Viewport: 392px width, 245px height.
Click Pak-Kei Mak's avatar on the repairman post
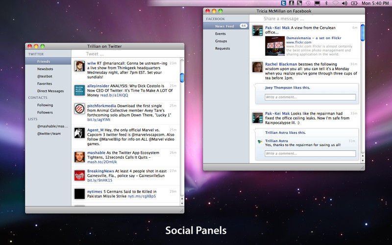click(258, 118)
